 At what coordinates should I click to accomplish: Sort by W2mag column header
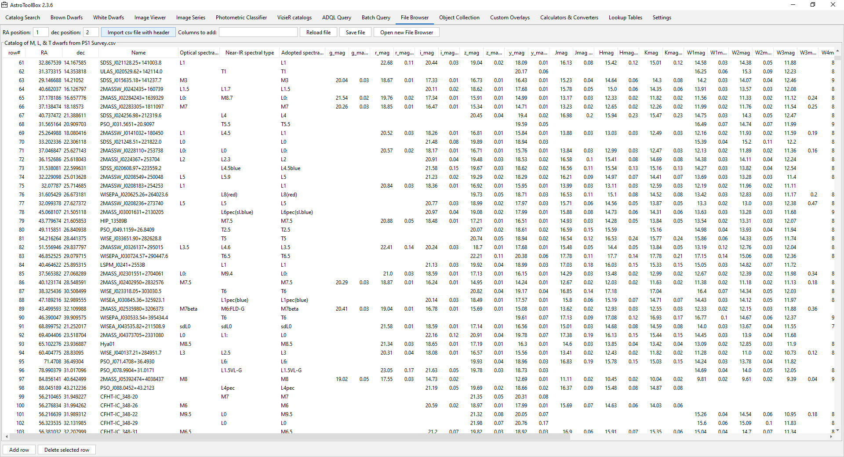(741, 53)
